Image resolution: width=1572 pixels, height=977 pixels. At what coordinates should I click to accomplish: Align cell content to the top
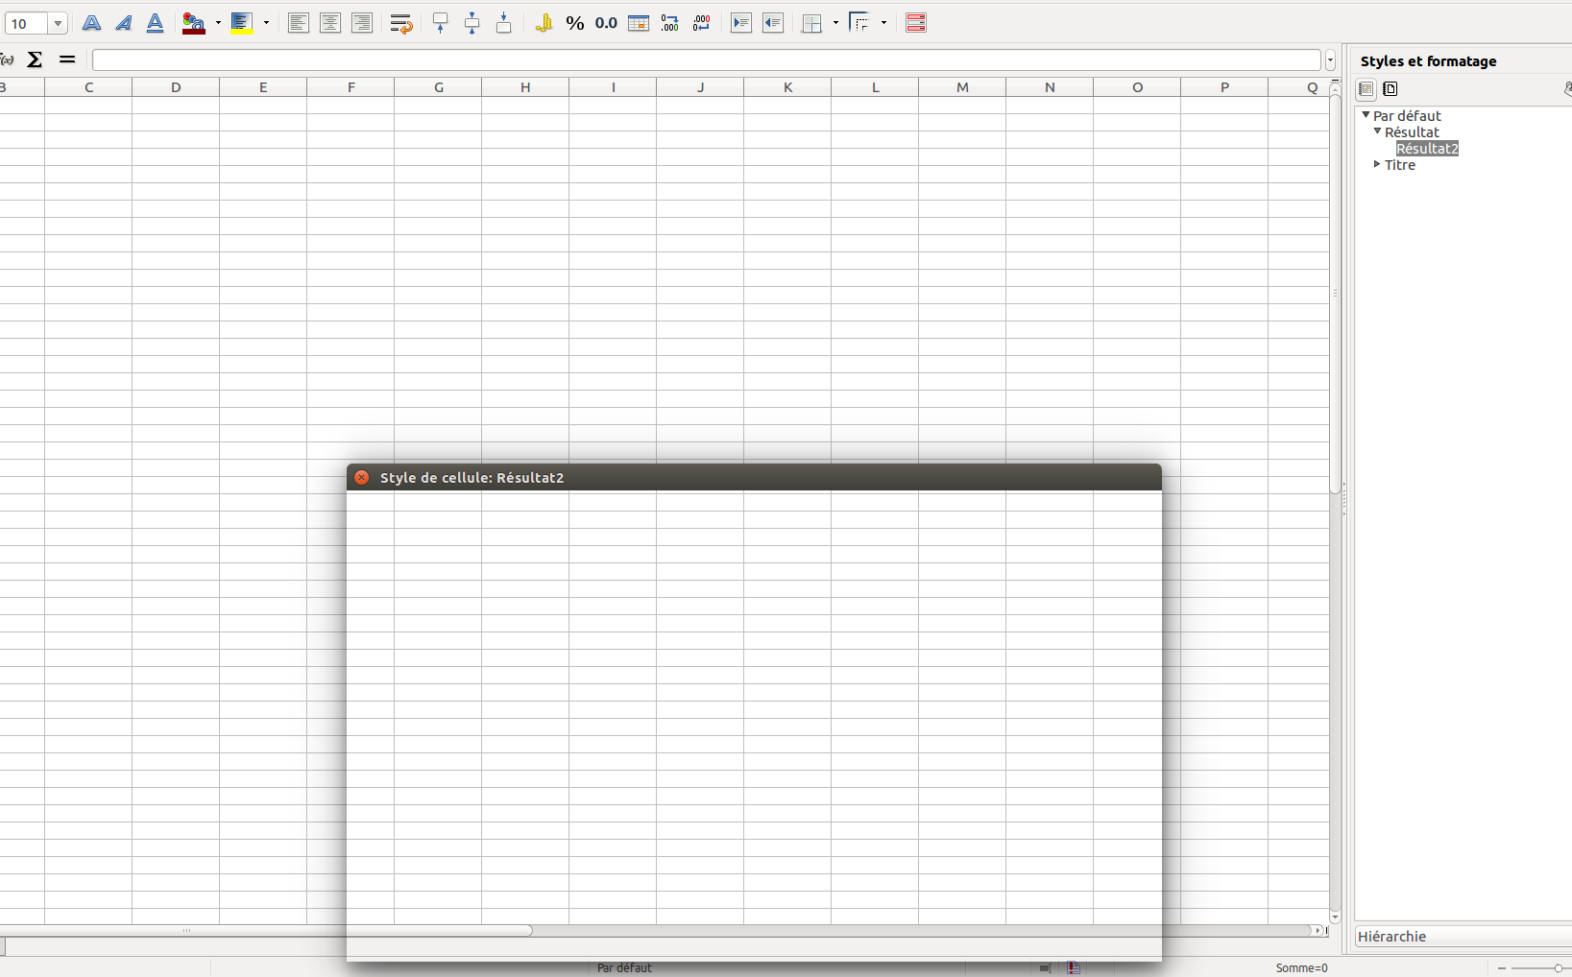(x=441, y=23)
